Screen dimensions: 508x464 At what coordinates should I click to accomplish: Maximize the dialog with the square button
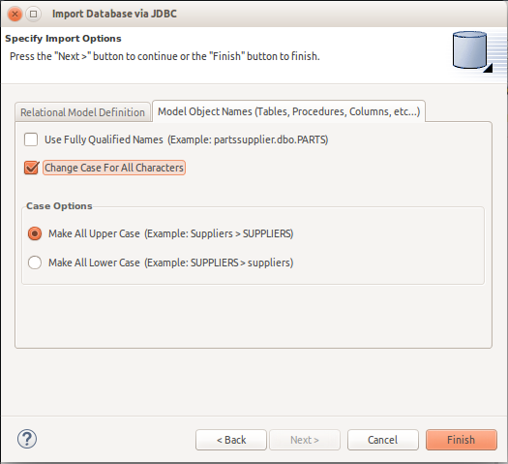(x=33, y=14)
